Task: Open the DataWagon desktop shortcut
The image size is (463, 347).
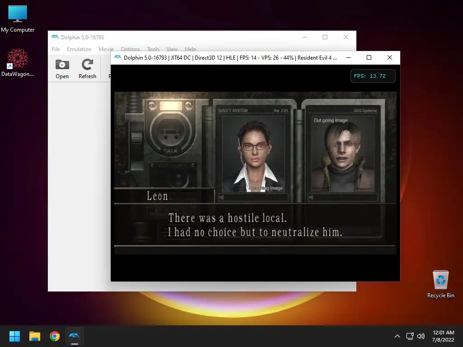Action: pyautogui.click(x=18, y=62)
